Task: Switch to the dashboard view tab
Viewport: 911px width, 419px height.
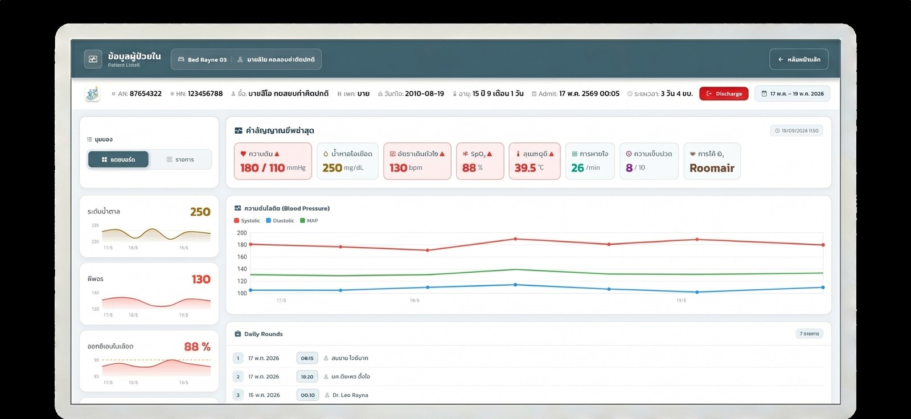Action: [x=118, y=159]
